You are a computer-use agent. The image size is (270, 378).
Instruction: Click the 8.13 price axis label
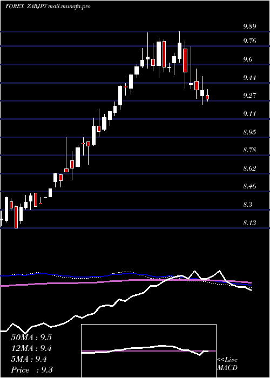pyautogui.click(x=249, y=222)
